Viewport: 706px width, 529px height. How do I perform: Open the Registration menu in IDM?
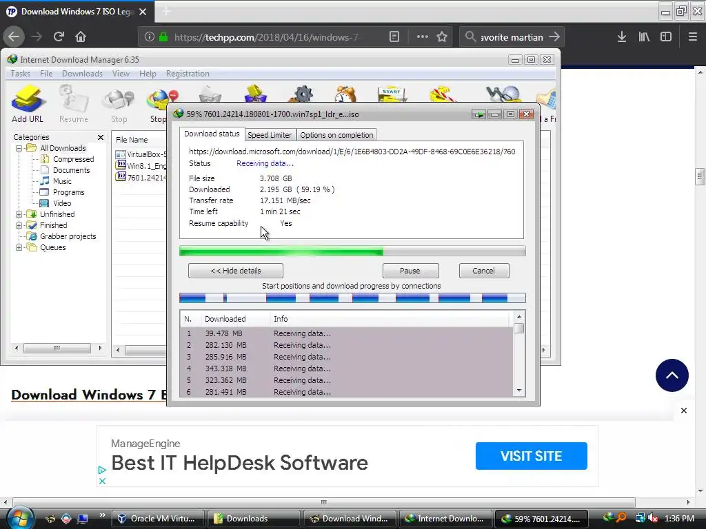pos(188,74)
